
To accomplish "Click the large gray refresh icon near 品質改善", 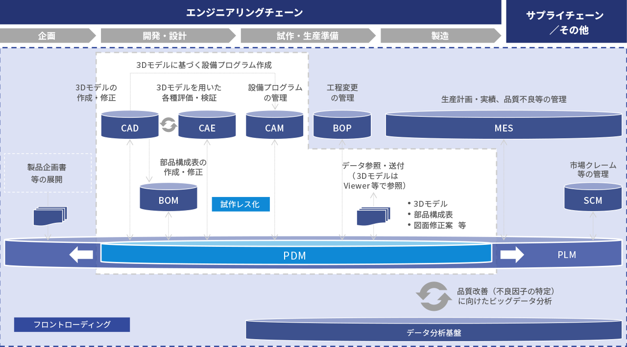I will point(434,296).
